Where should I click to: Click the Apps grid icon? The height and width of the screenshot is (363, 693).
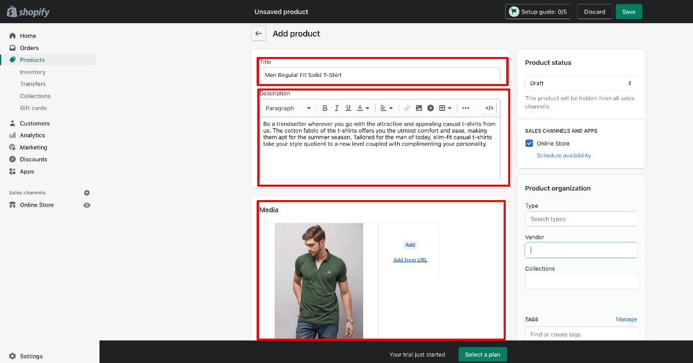[12, 171]
